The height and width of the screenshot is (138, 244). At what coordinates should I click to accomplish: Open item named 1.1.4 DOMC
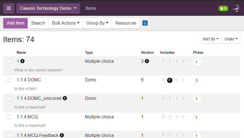pyautogui.click(x=29, y=80)
